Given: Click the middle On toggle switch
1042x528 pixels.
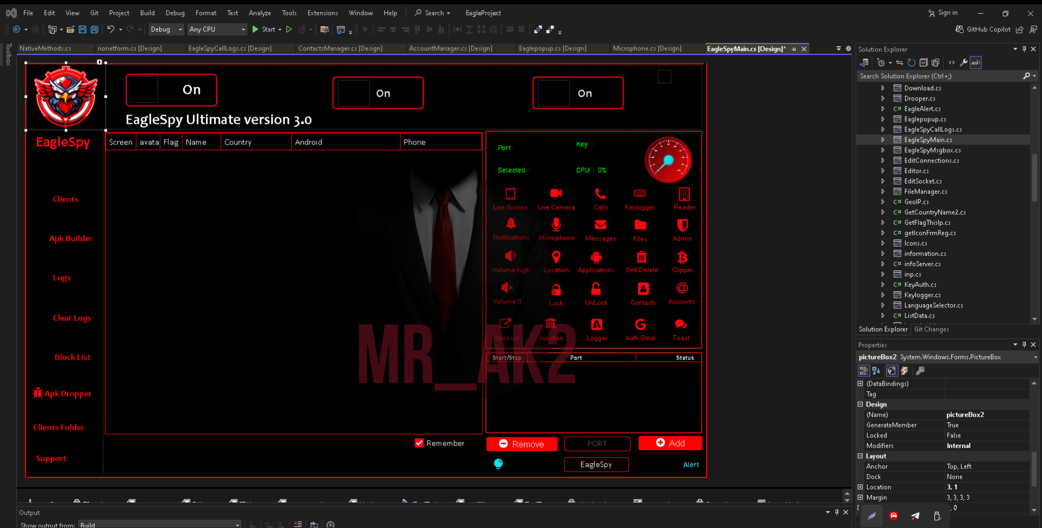Looking at the screenshot, I should coord(378,93).
